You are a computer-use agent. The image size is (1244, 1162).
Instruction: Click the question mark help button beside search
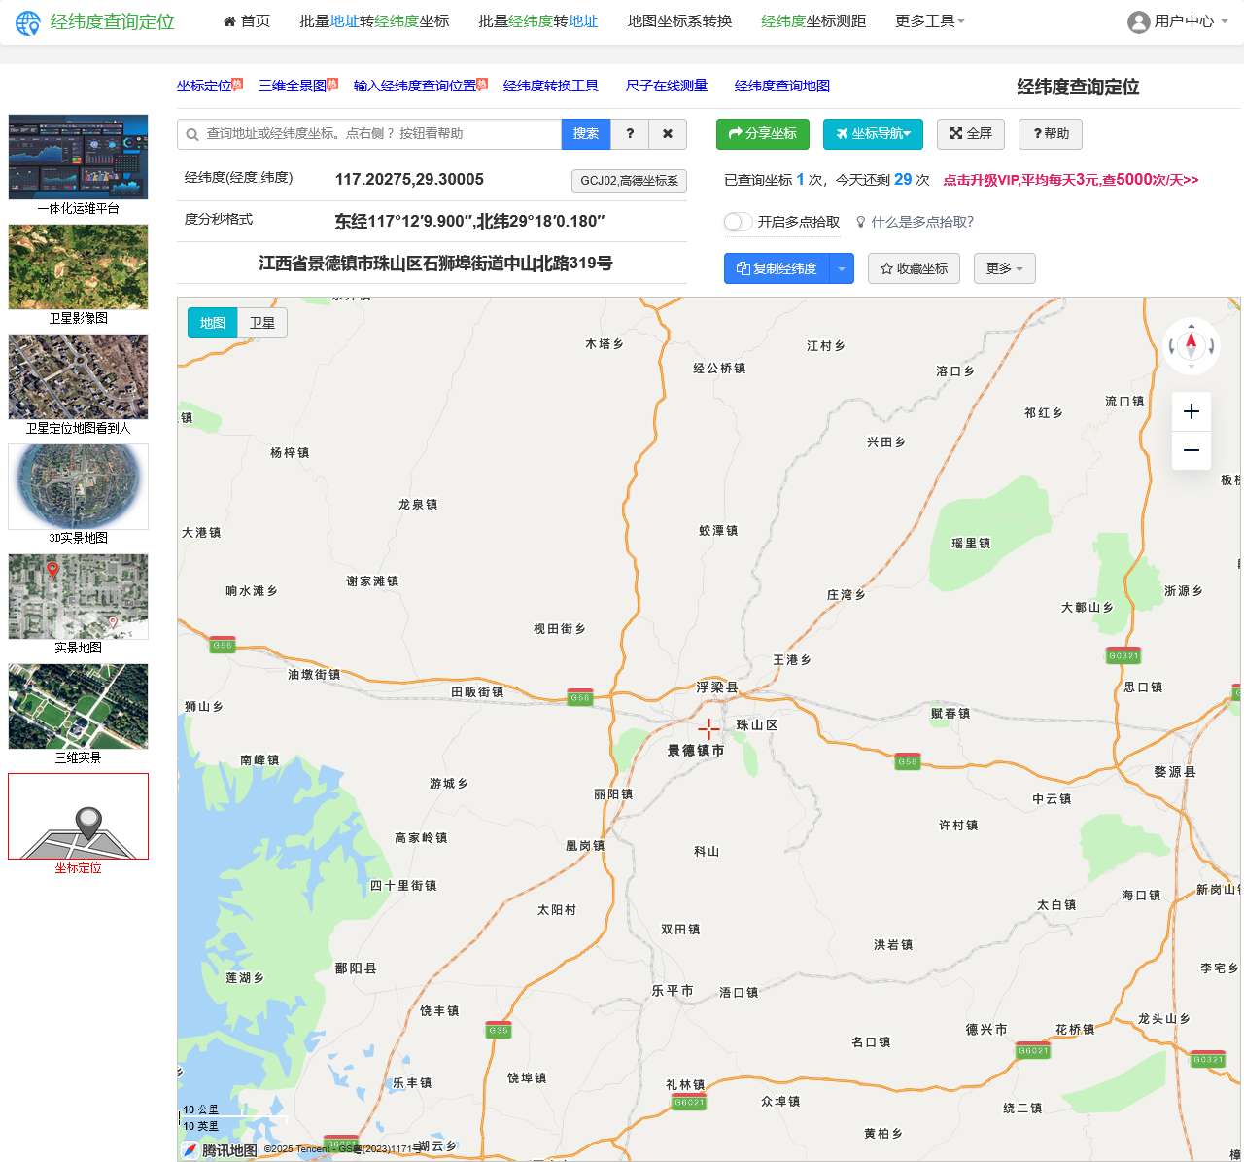pyautogui.click(x=630, y=134)
